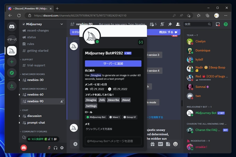Click the Midjourney Bot role tag

tap(96, 117)
